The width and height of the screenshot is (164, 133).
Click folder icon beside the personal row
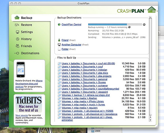coord(59,79)
